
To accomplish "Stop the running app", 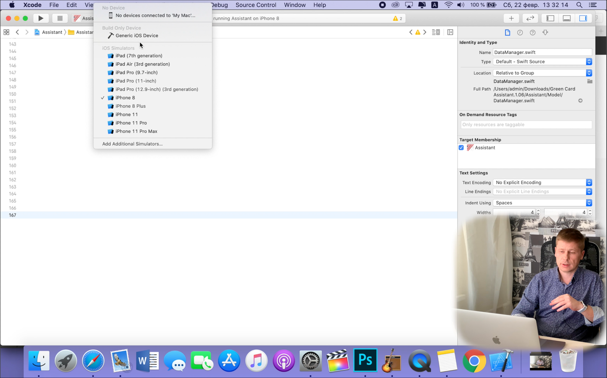I will coord(59,18).
